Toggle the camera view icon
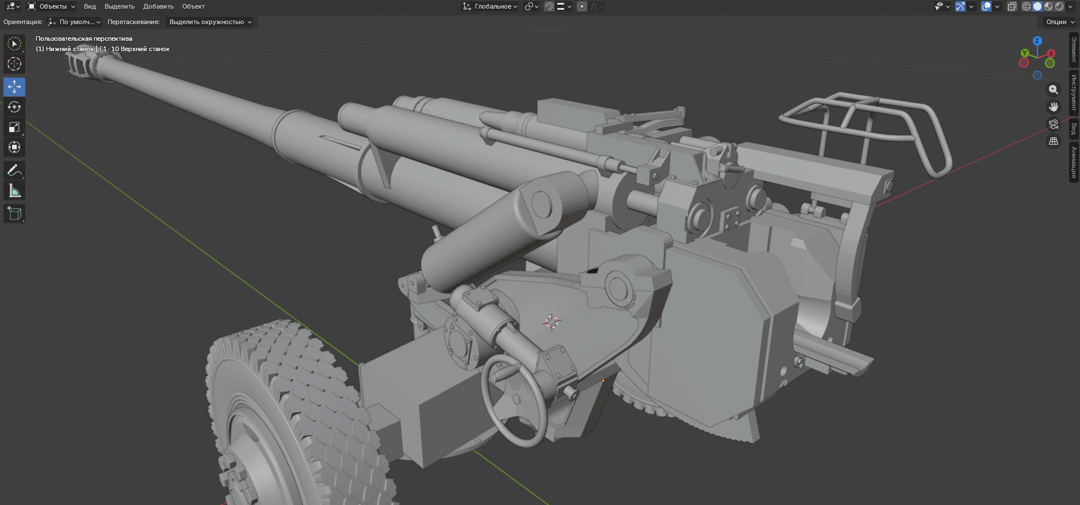This screenshot has width=1080, height=505. [x=1053, y=124]
